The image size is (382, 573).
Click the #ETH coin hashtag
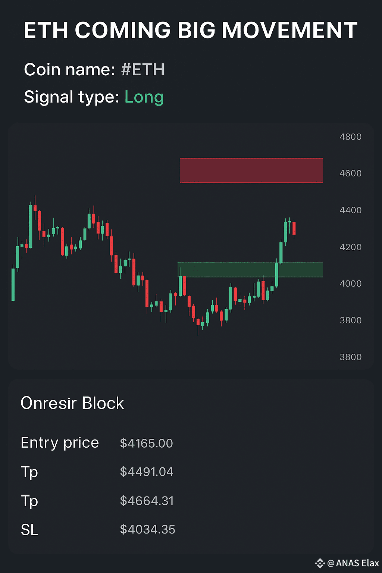(143, 70)
